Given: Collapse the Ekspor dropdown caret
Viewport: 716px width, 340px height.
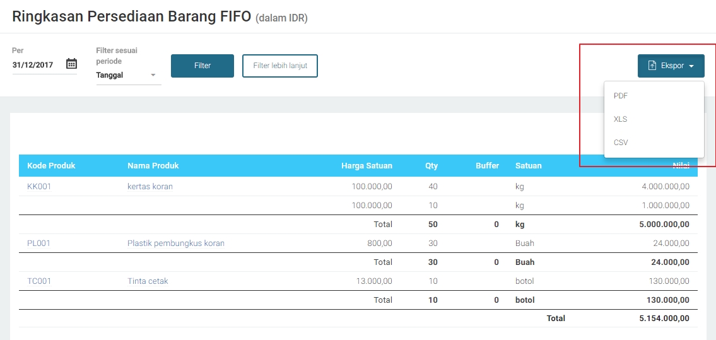Looking at the screenshot, I should tap(691, 66).
